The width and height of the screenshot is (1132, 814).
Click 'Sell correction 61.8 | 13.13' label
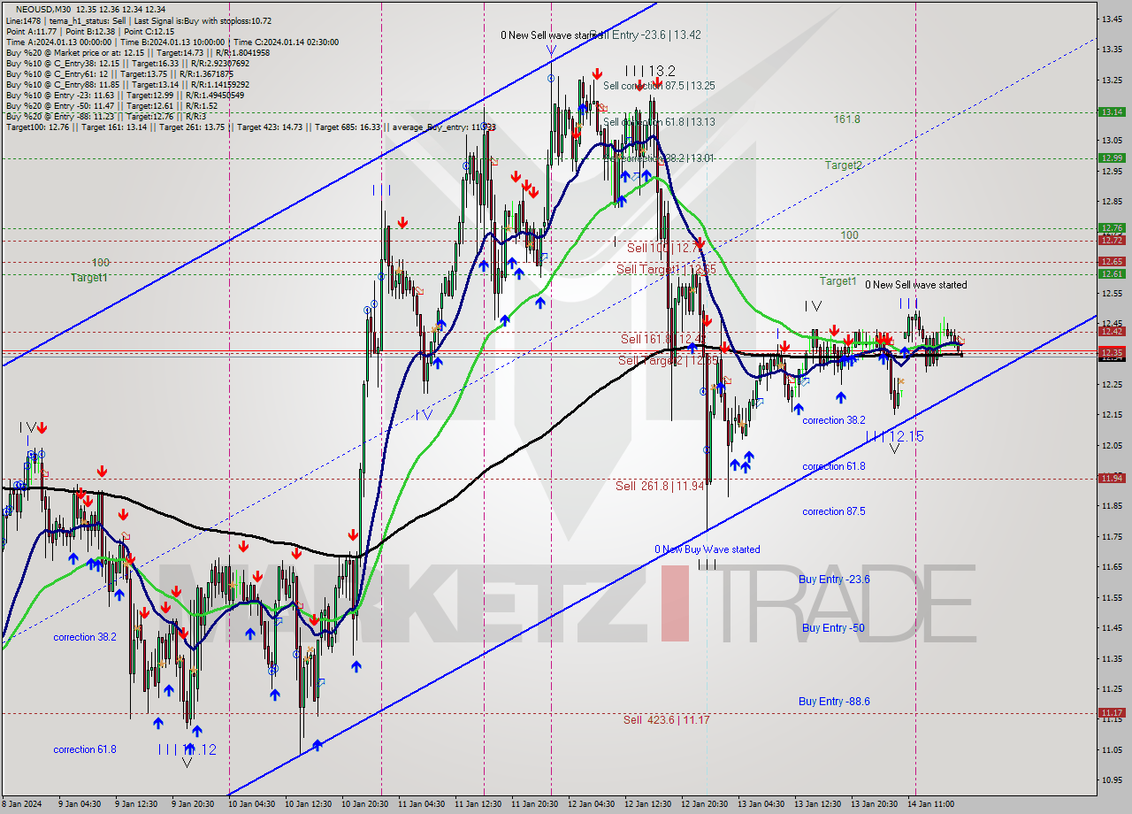pyautogui.click(x=659, y=122)
